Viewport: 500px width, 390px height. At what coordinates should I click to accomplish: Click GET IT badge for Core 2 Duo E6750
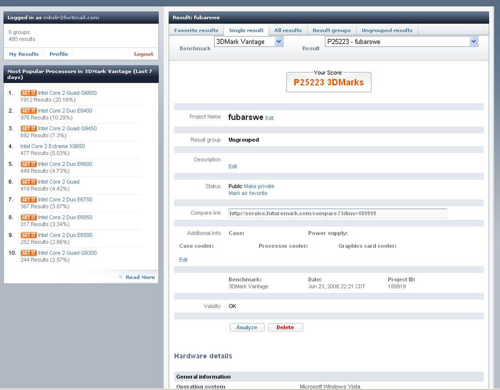pos(29,200)
